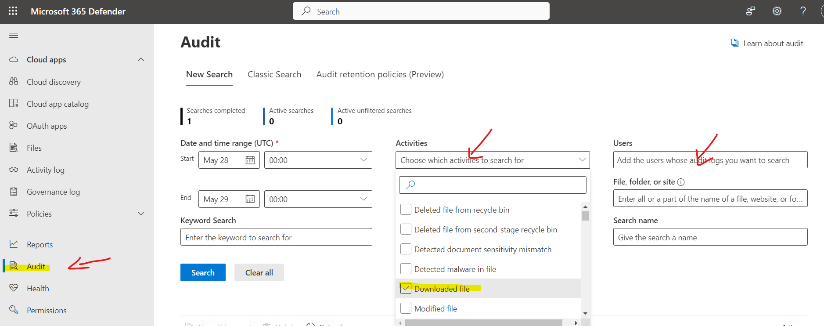This screenshot has height=326, width=824.
Task: Click the Cloud app catalog icon
Action: click(x=14, y=103)
